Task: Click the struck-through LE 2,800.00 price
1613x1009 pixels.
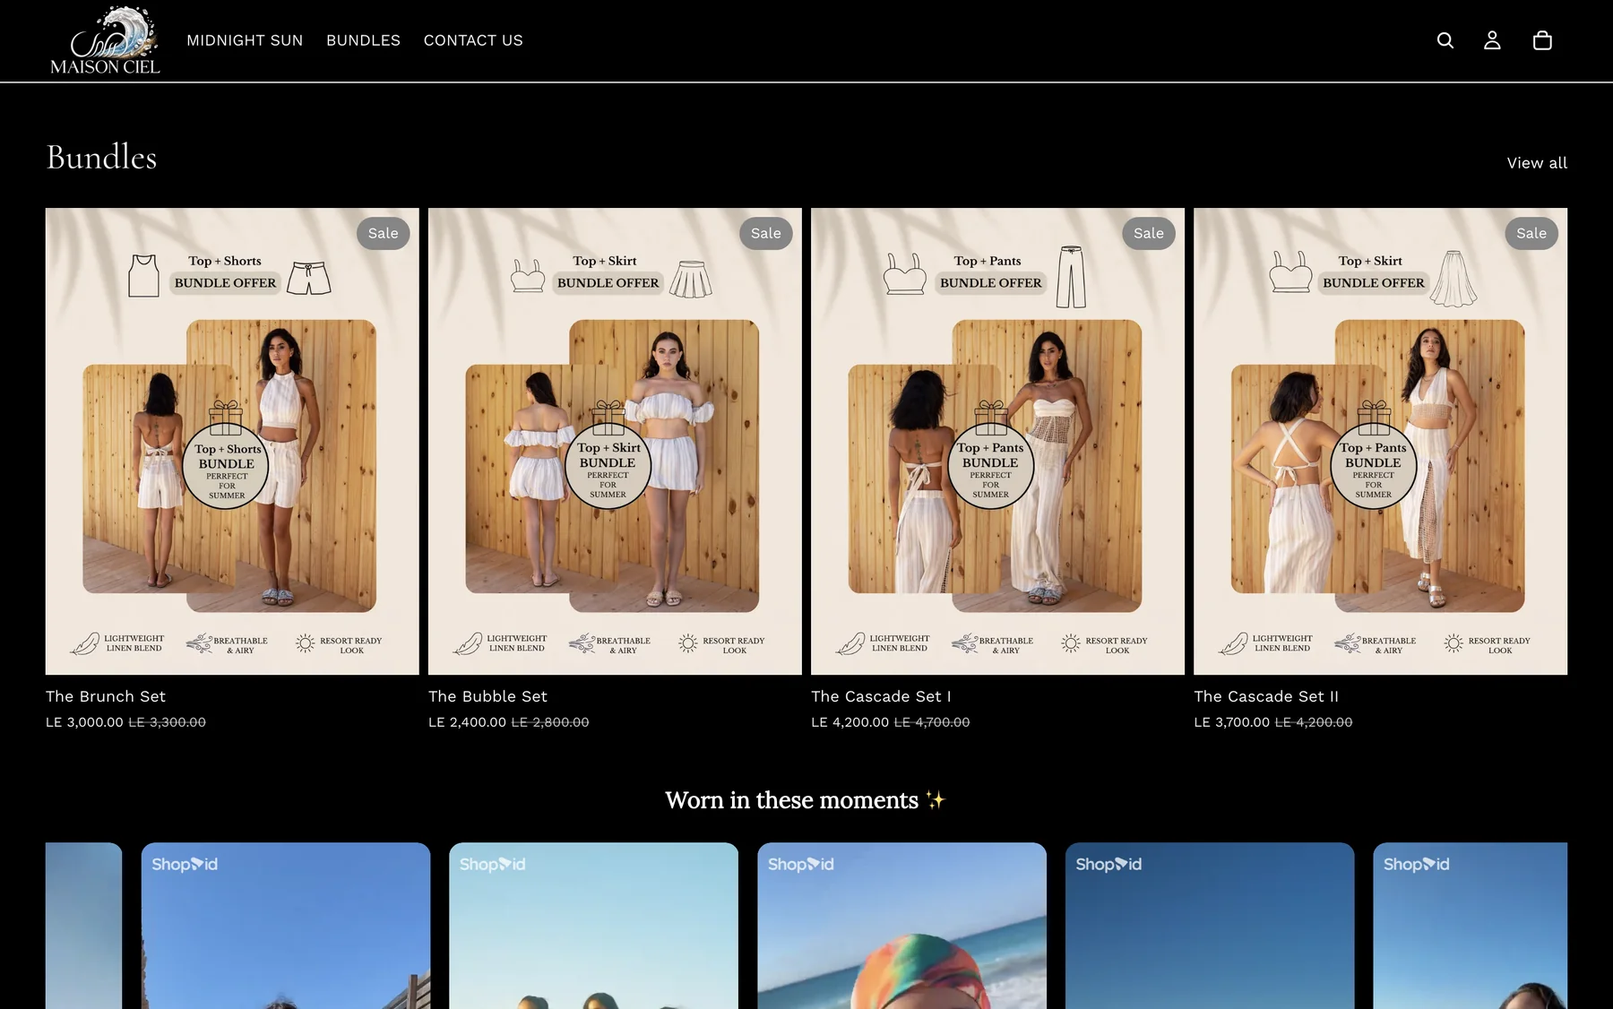Action: [x=550, y=722]
